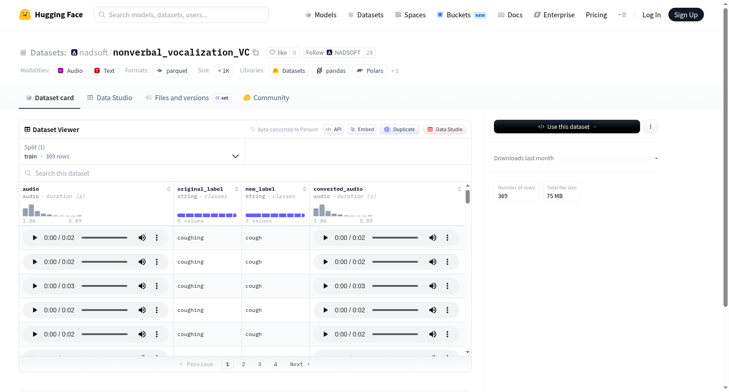The height and width of the screenshot is (392, 729).
Task: Open the Use this dataset dropdown
Action: [x=567, y=127]
